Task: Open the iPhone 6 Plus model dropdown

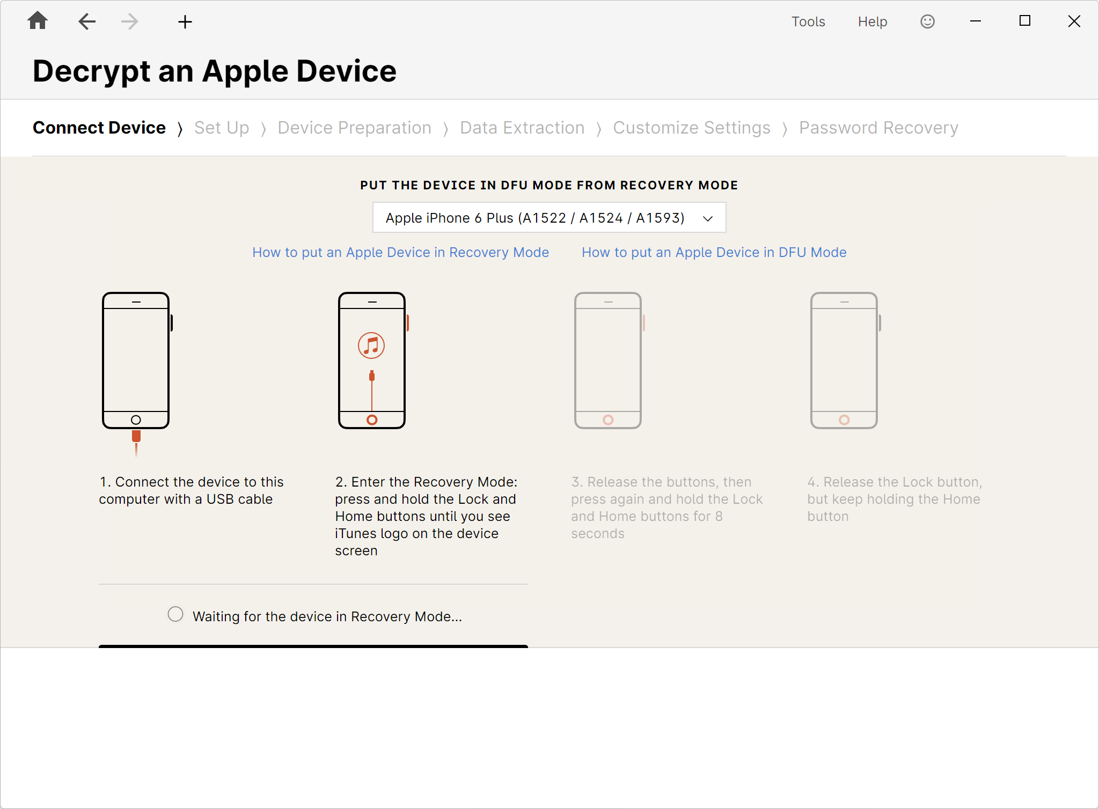Action: [x=549, y=217]
